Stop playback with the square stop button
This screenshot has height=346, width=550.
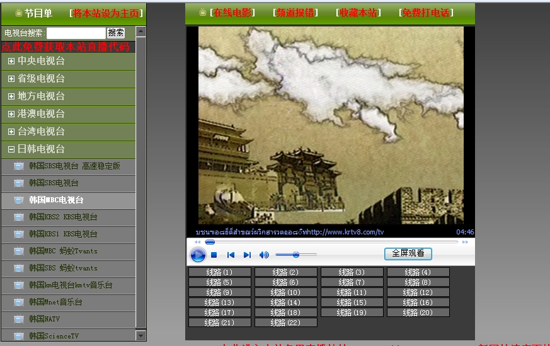[x=214, y=255]
